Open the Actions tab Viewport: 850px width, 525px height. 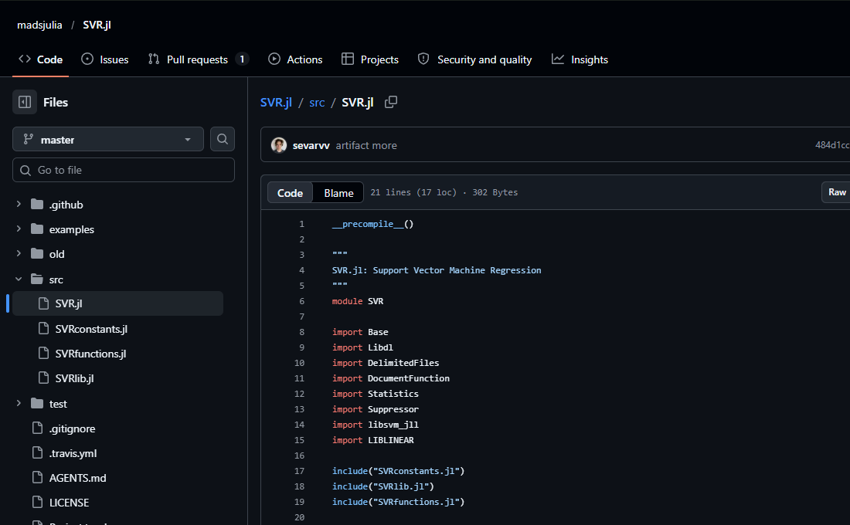(295, 59)
